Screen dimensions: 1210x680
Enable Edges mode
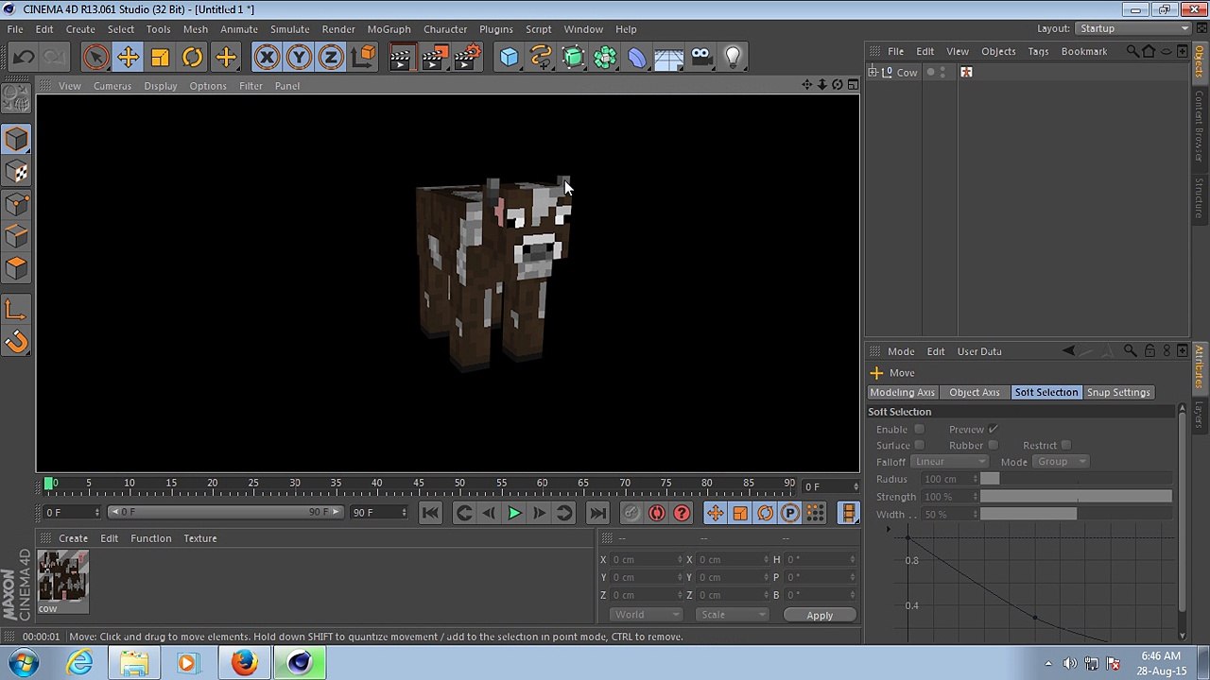16,236
